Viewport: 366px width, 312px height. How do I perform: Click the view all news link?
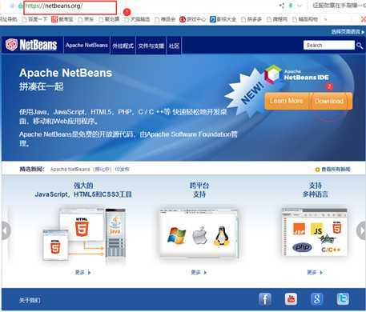tap(332, 170)
